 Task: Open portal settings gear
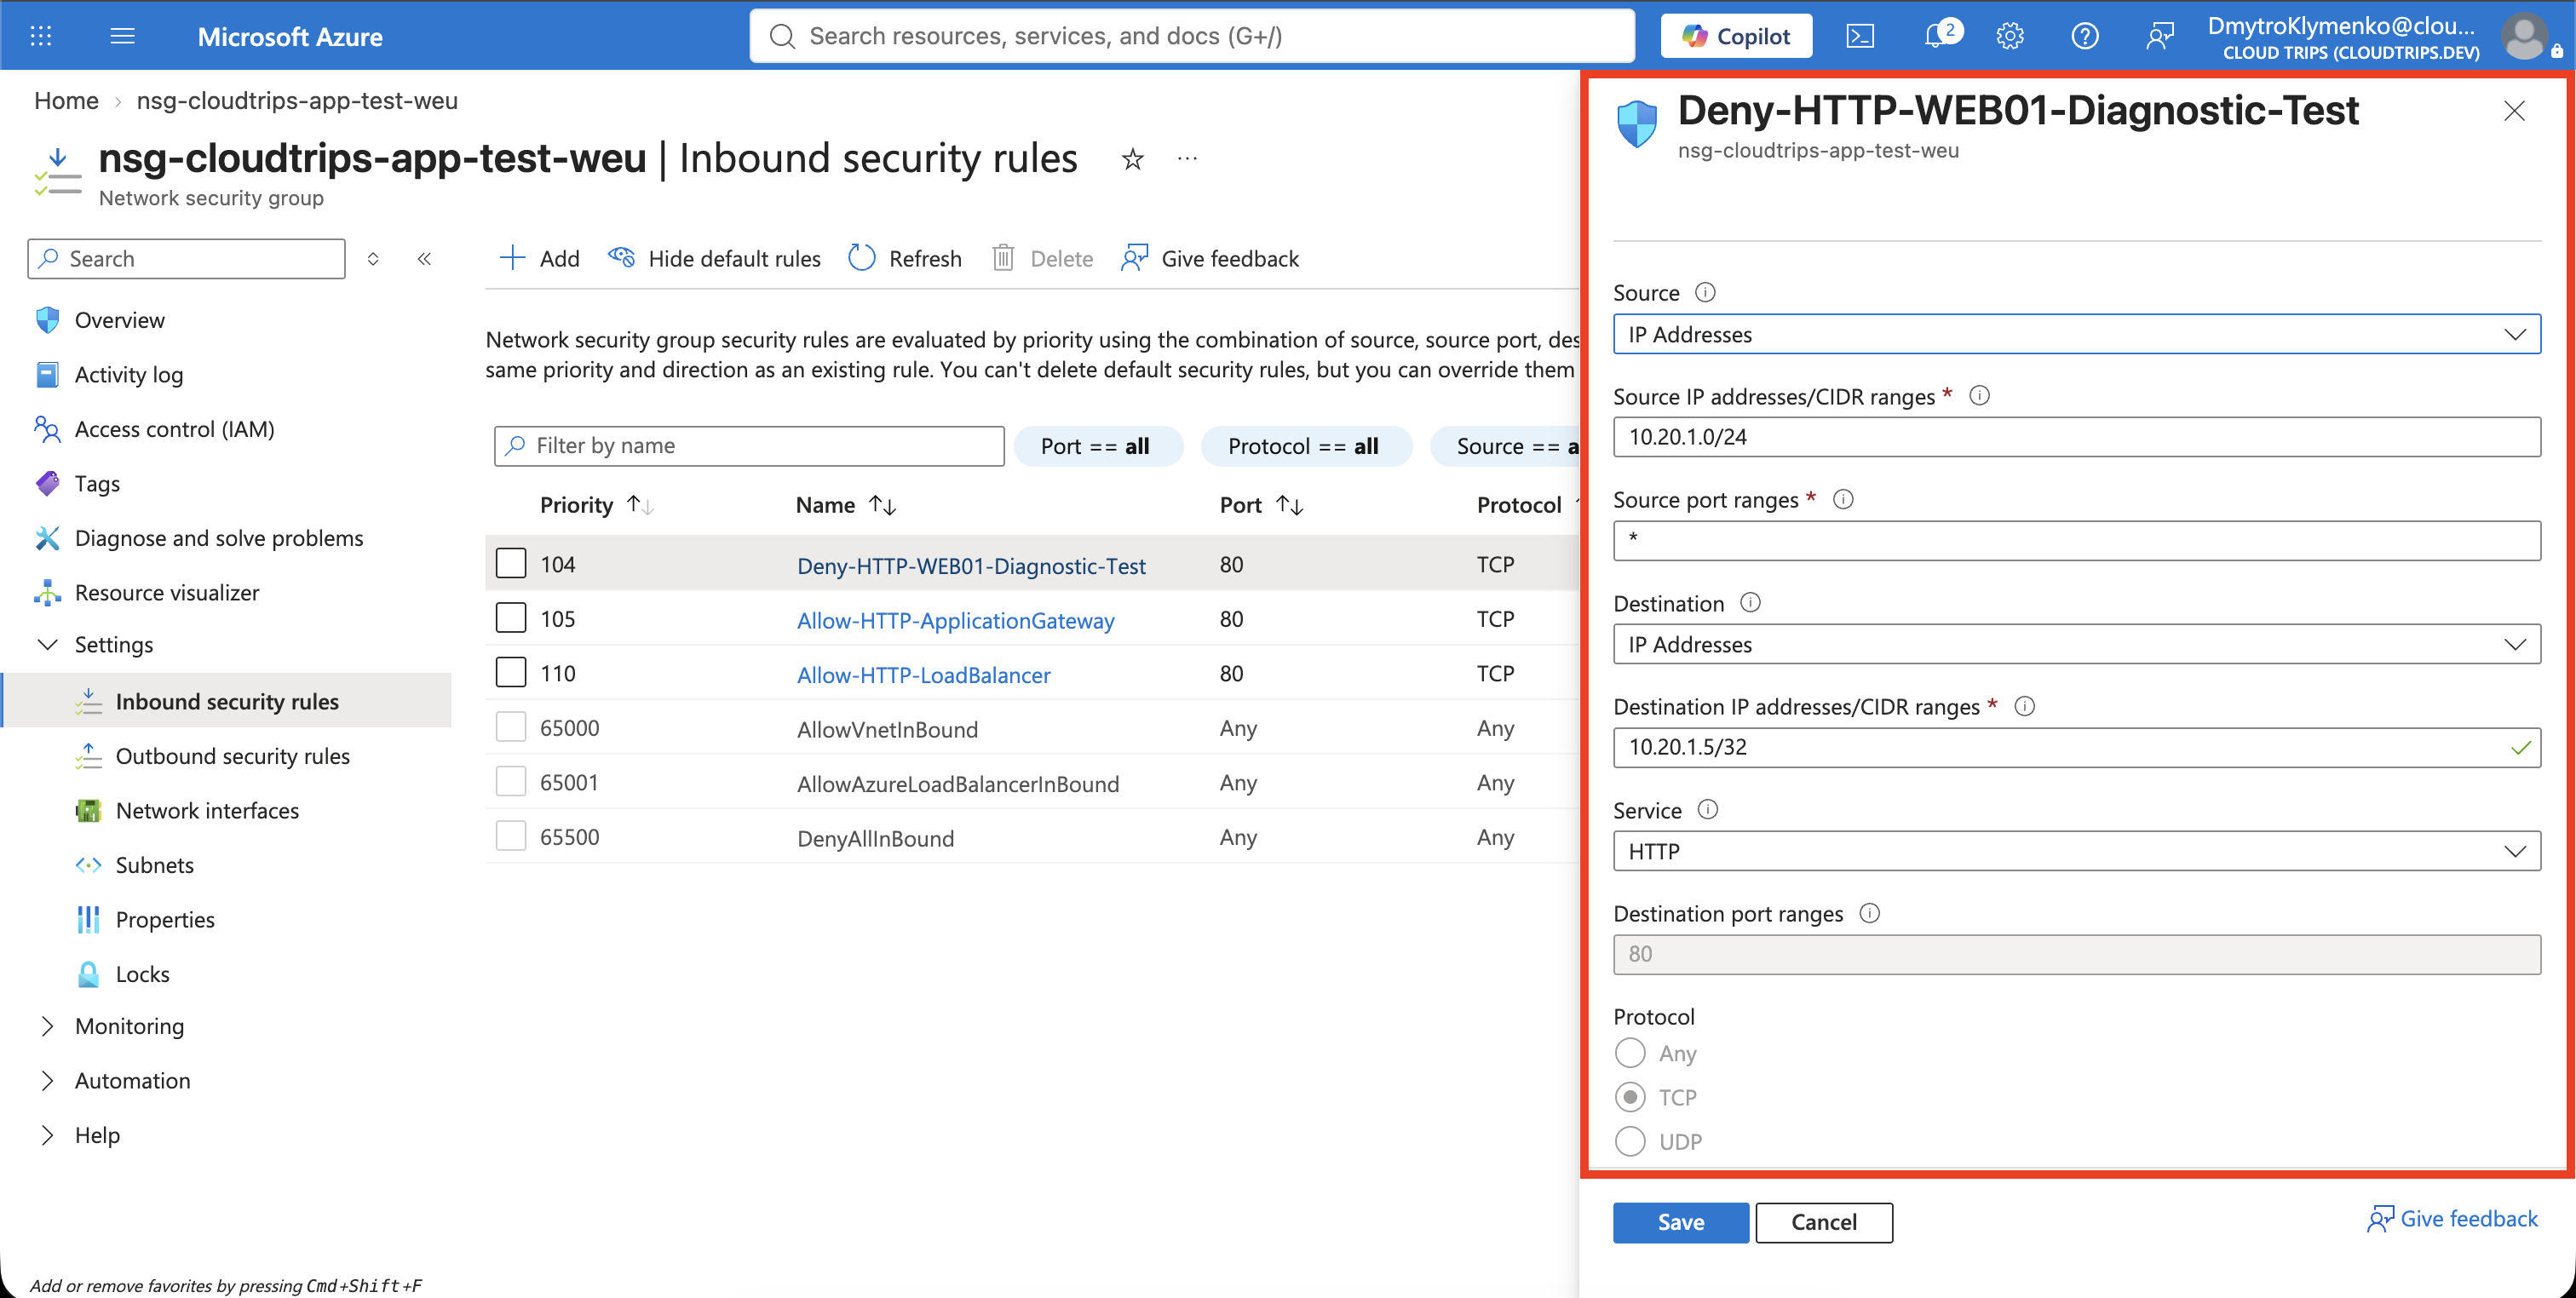point(2010,36)
